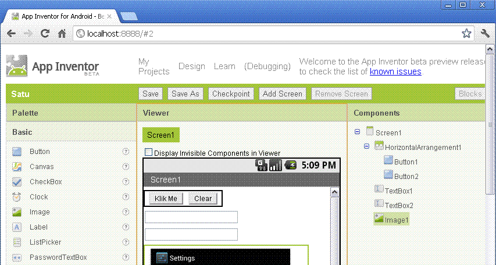Open help for Button component

pos(126,152)
